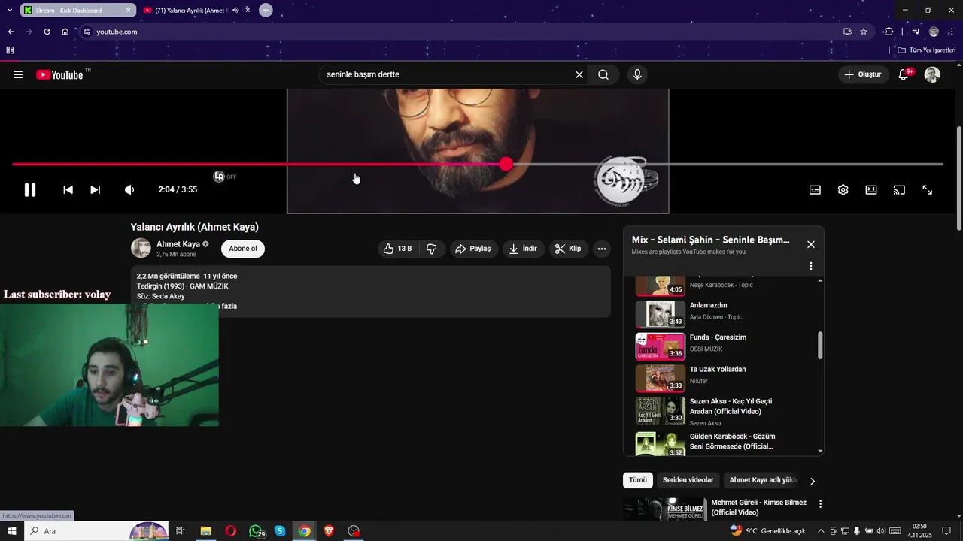This screenshot has height=541, width=963.
Task: Open the Chrome extensions puzzle icon
Action: (889, 32)
